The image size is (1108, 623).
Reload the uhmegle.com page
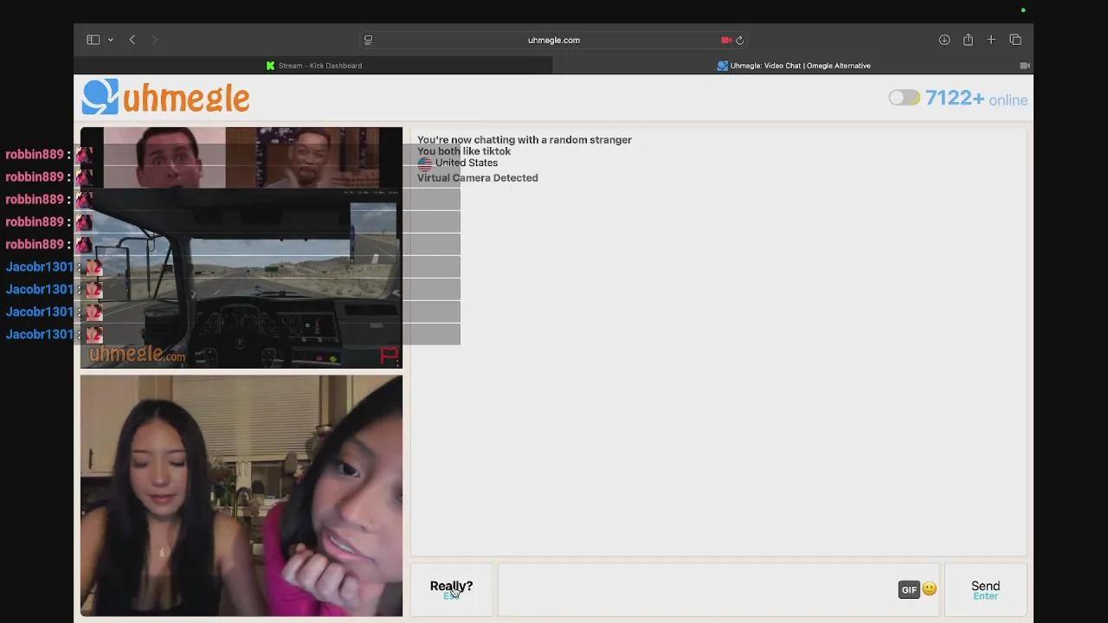(742, 40)
